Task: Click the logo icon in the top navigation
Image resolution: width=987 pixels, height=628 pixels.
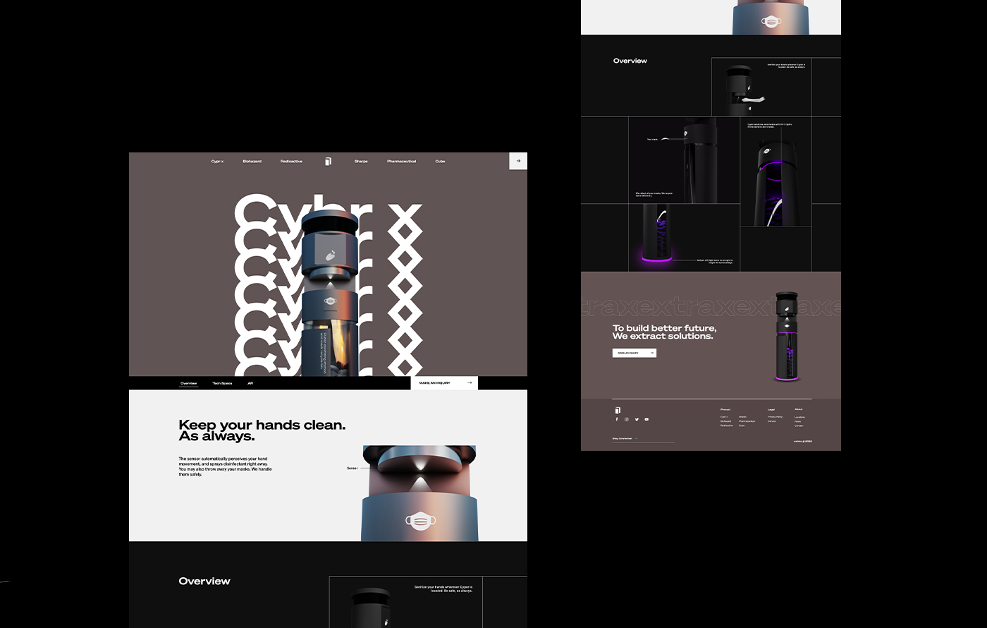Action: 328,162
